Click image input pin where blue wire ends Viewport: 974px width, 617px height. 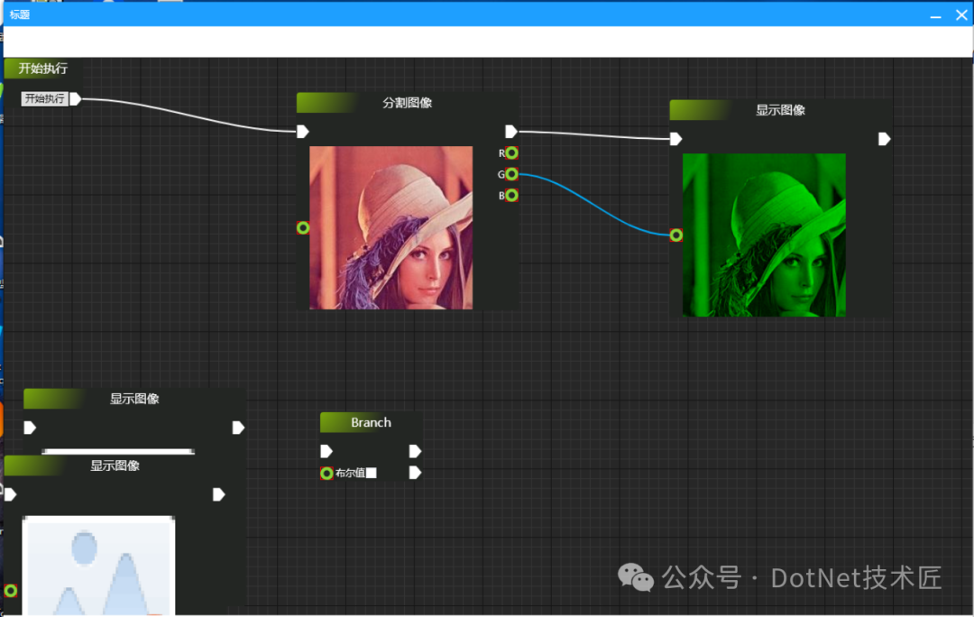(676, 235)
